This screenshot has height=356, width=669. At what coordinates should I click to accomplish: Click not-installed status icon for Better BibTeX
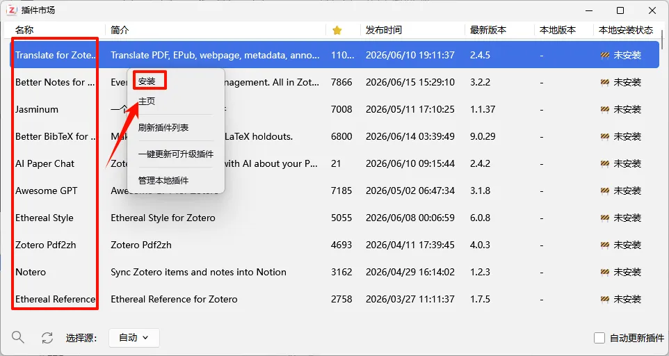(x=604, y=136)
